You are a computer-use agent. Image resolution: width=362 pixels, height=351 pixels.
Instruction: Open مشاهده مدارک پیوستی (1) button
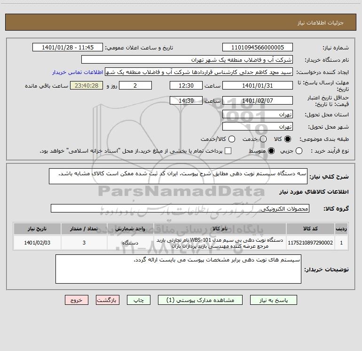click(x=200, y=300)
